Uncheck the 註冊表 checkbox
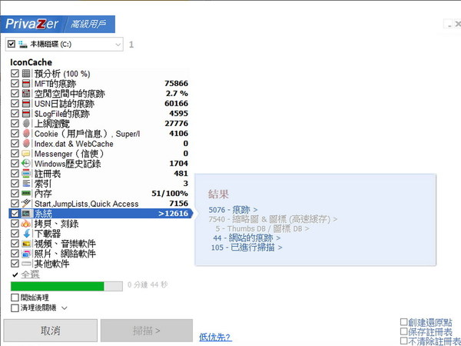461x346 pixels. pyautogui.click(x=15, y=174)
